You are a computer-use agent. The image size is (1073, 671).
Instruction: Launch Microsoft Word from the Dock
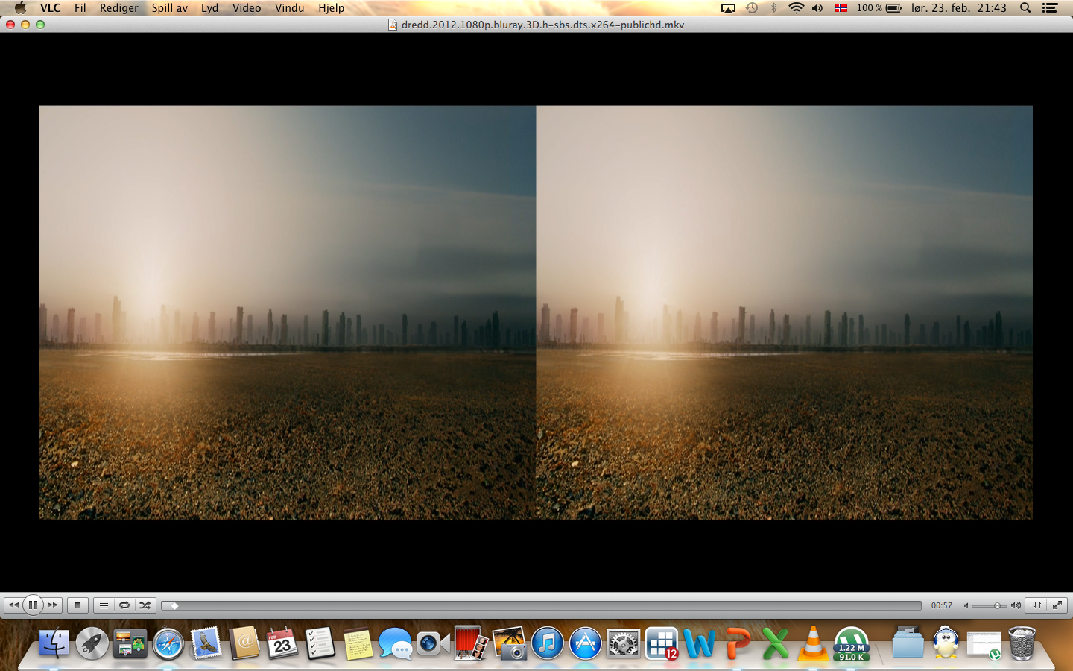click(x=700, y=643)
